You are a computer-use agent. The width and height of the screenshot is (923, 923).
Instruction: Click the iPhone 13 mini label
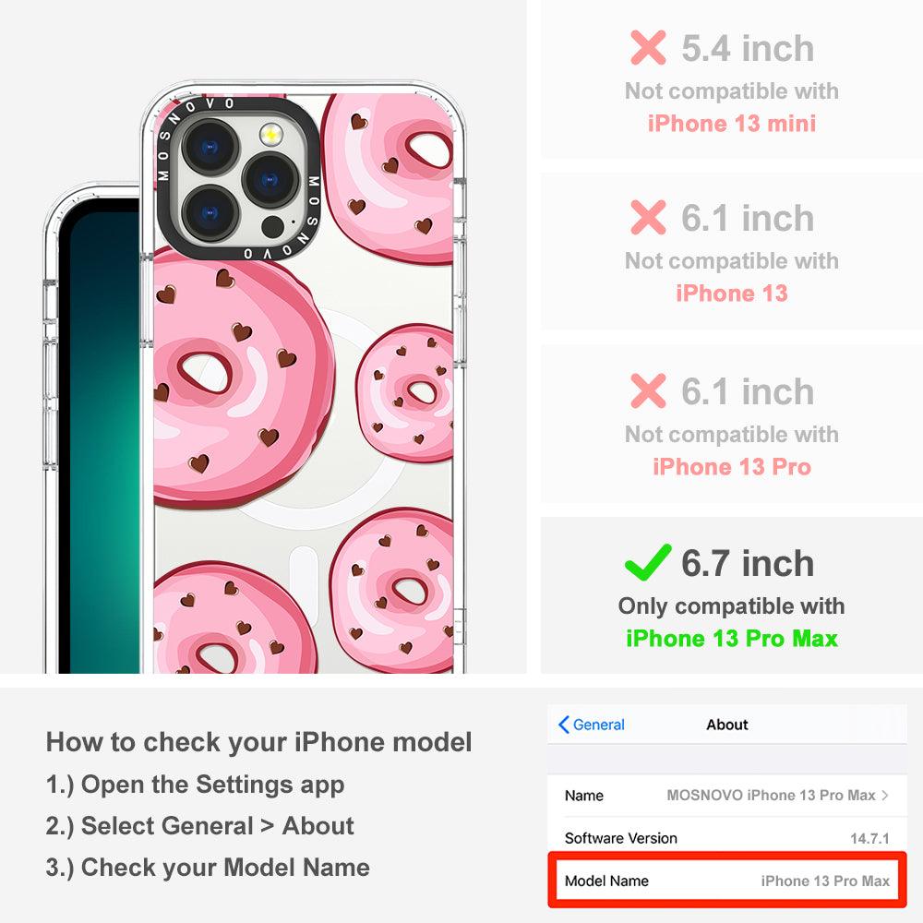[x=732, y=123]
